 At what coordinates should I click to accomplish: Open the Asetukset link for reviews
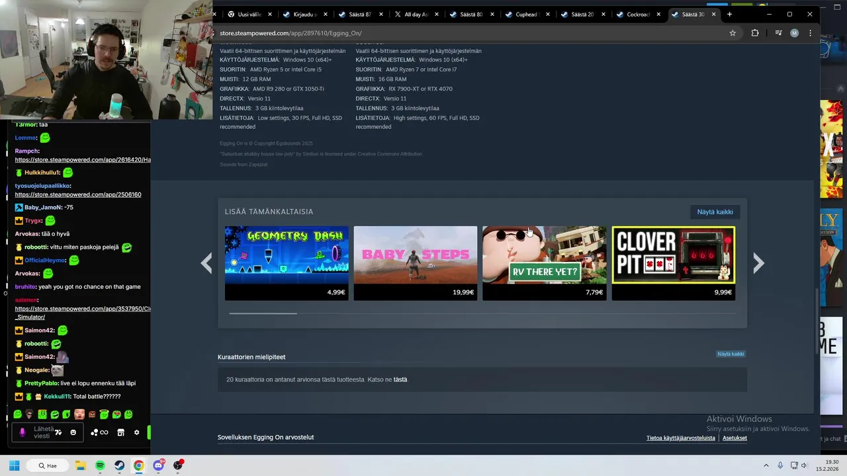pos(735,438)
